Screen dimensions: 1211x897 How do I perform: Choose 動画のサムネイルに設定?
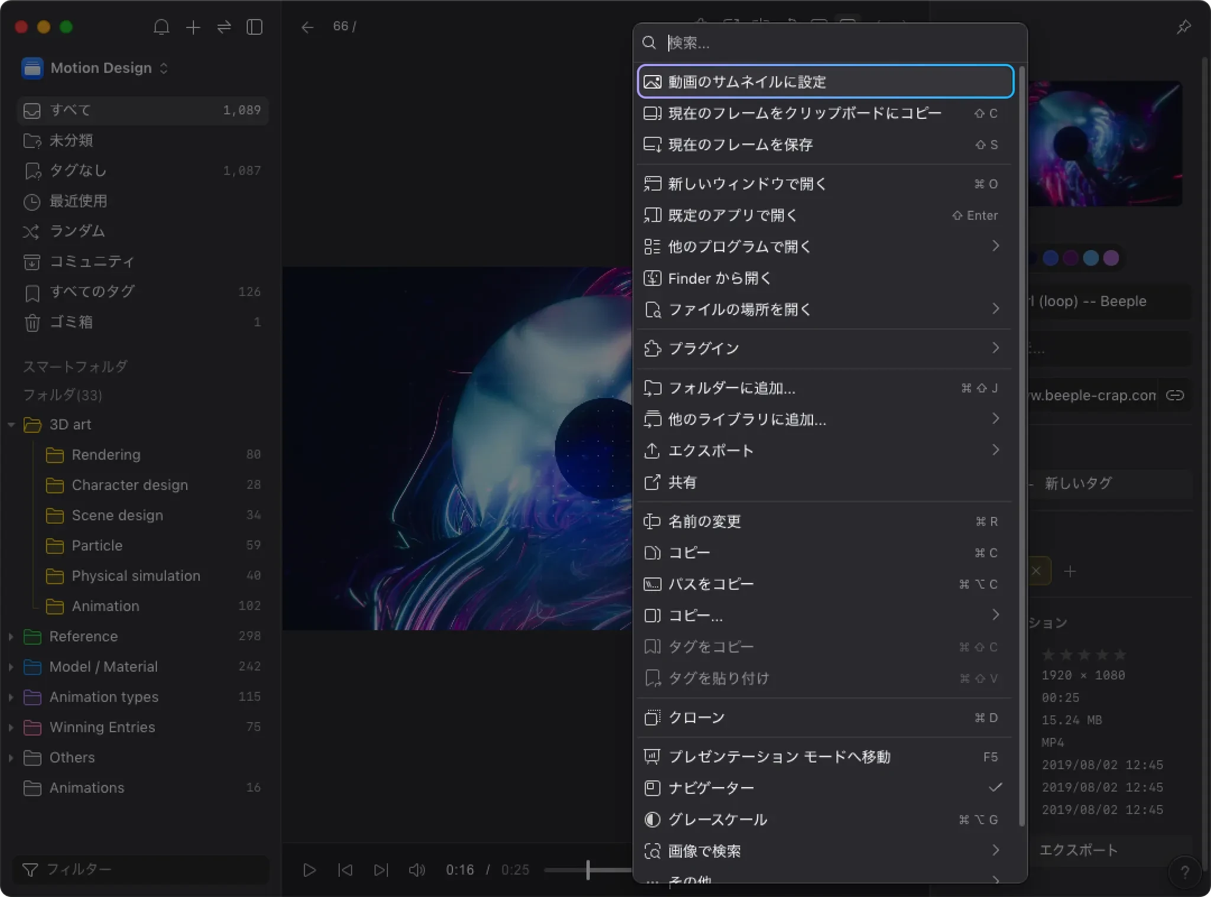(x=825, y=82)
